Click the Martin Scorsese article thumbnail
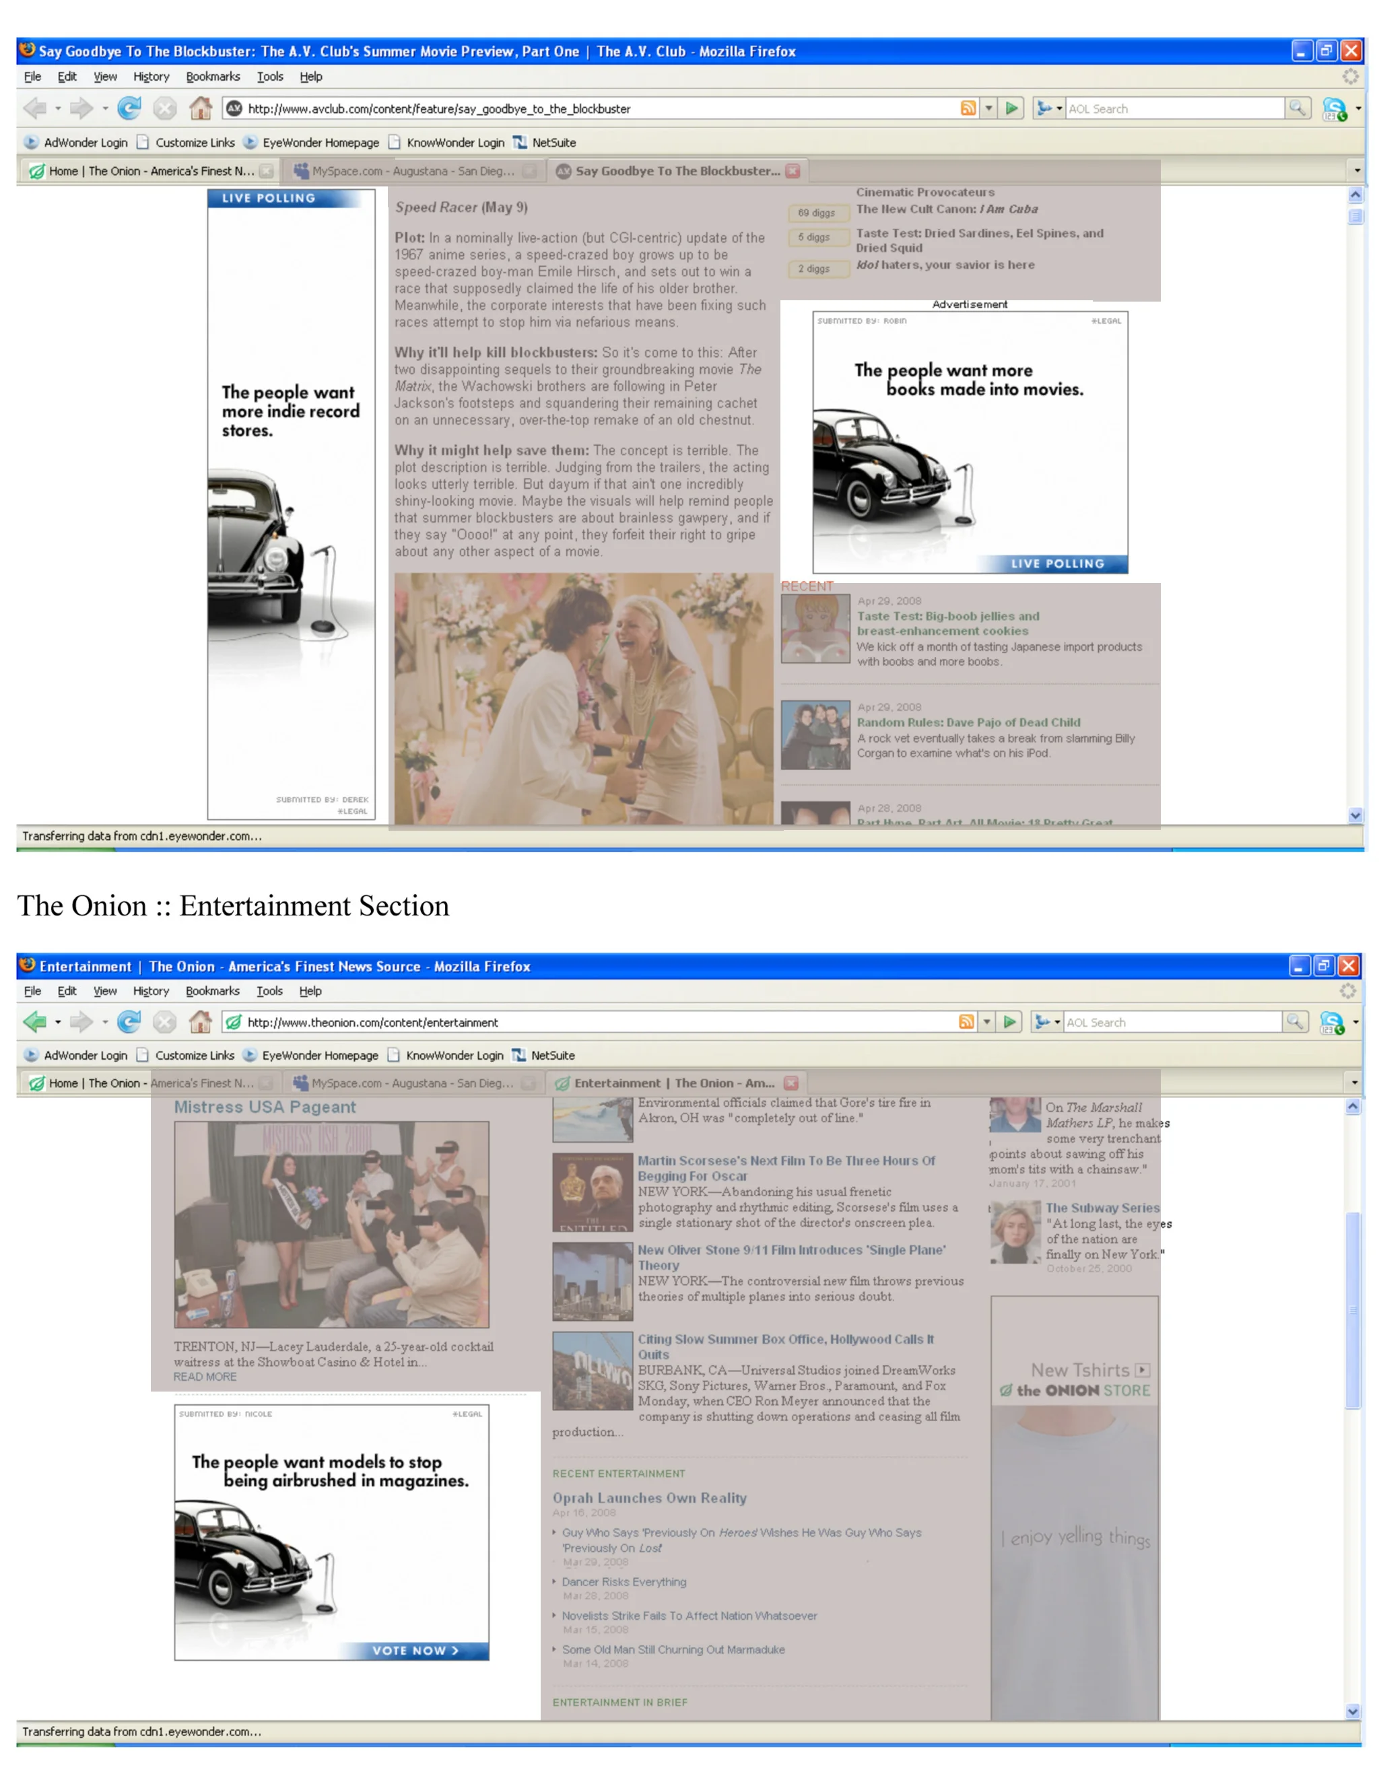 593,1192
